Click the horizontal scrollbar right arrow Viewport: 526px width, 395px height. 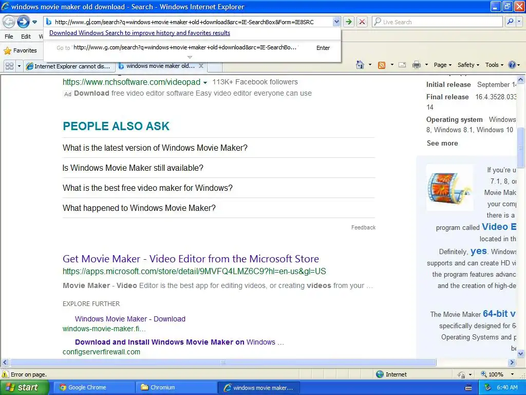point(512,363)
